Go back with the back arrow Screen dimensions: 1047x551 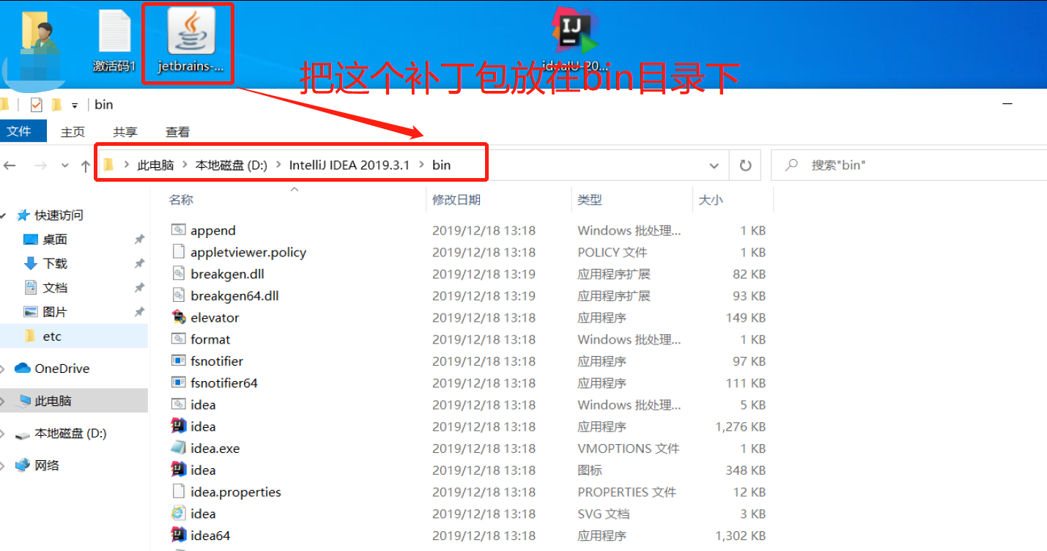point(10,166)
